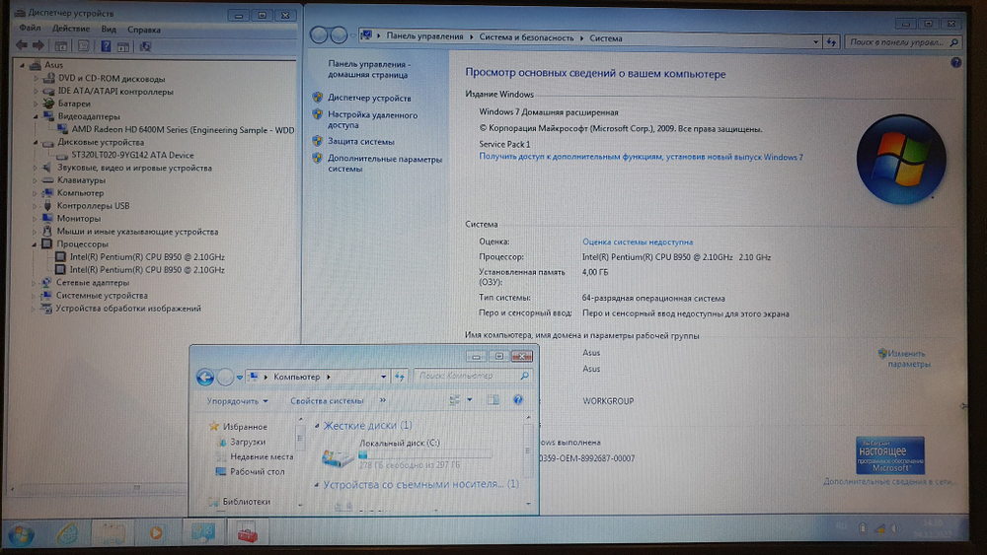Select Батареи tree item
Image resolution: width=987 pixels, height=555 pixels.
74,104
